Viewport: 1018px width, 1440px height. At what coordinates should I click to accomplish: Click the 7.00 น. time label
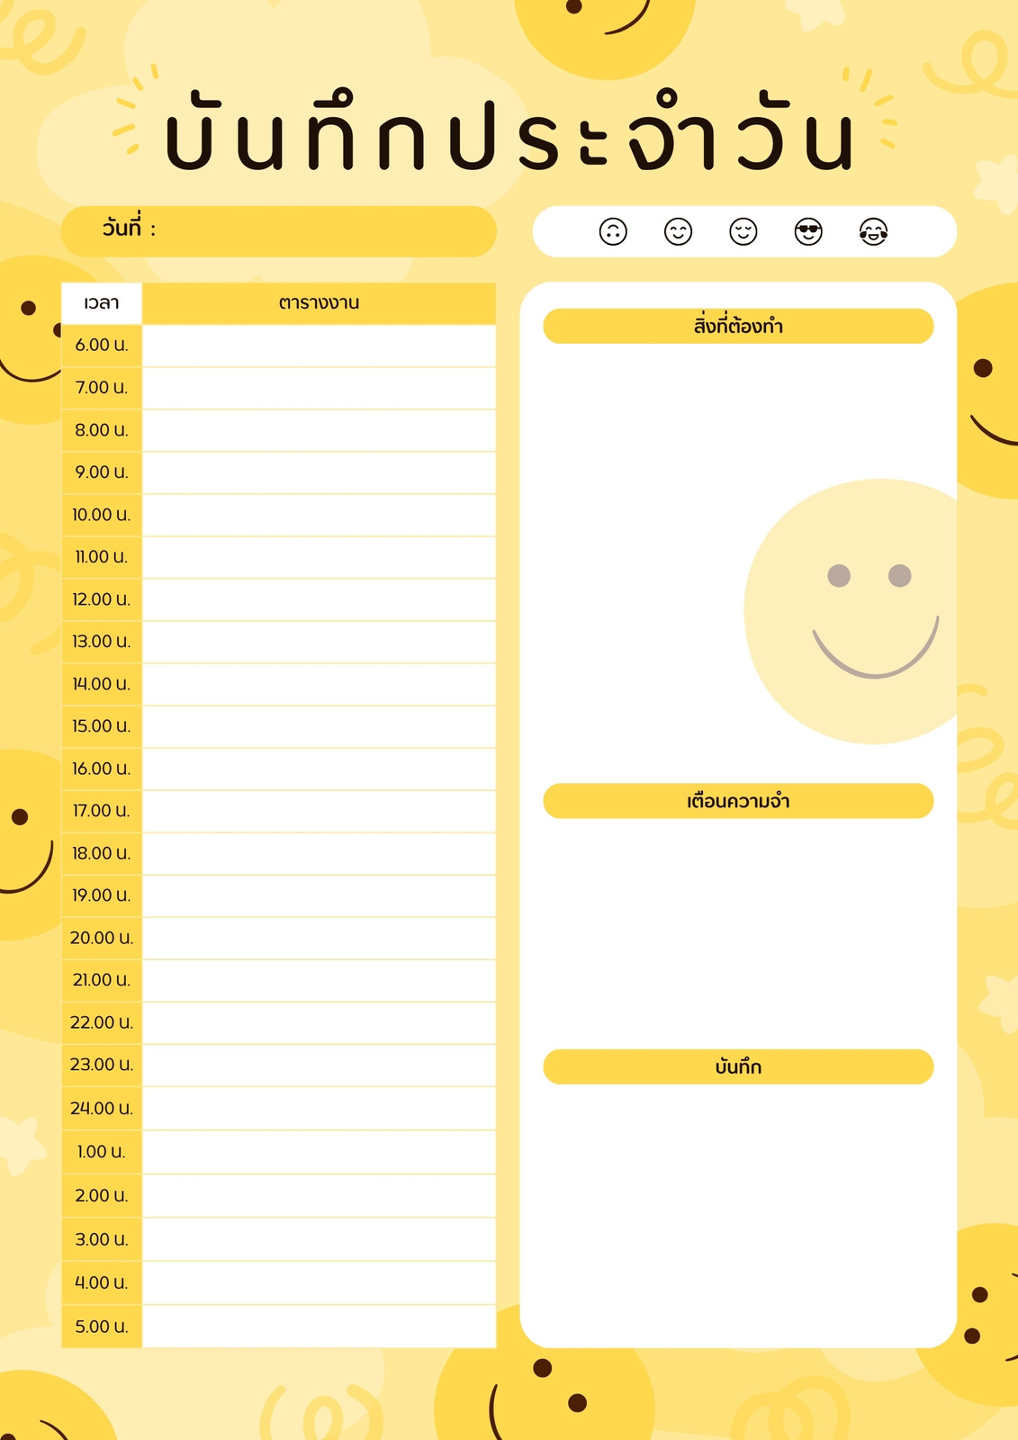pos(102,388)
